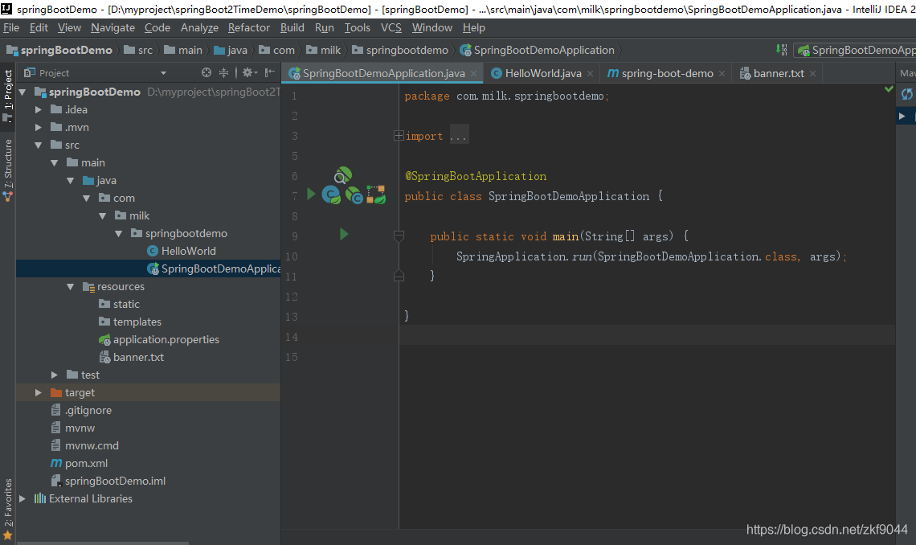The width and height of the screenshot is (916, 545).
Task: Open the 2: Favorites tool window button
Action: pyautogui.click(x=7, y=509)
